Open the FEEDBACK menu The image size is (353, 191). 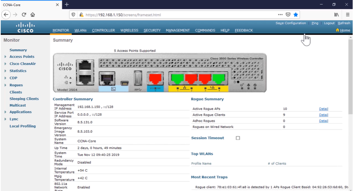click(x=244, y=30)
